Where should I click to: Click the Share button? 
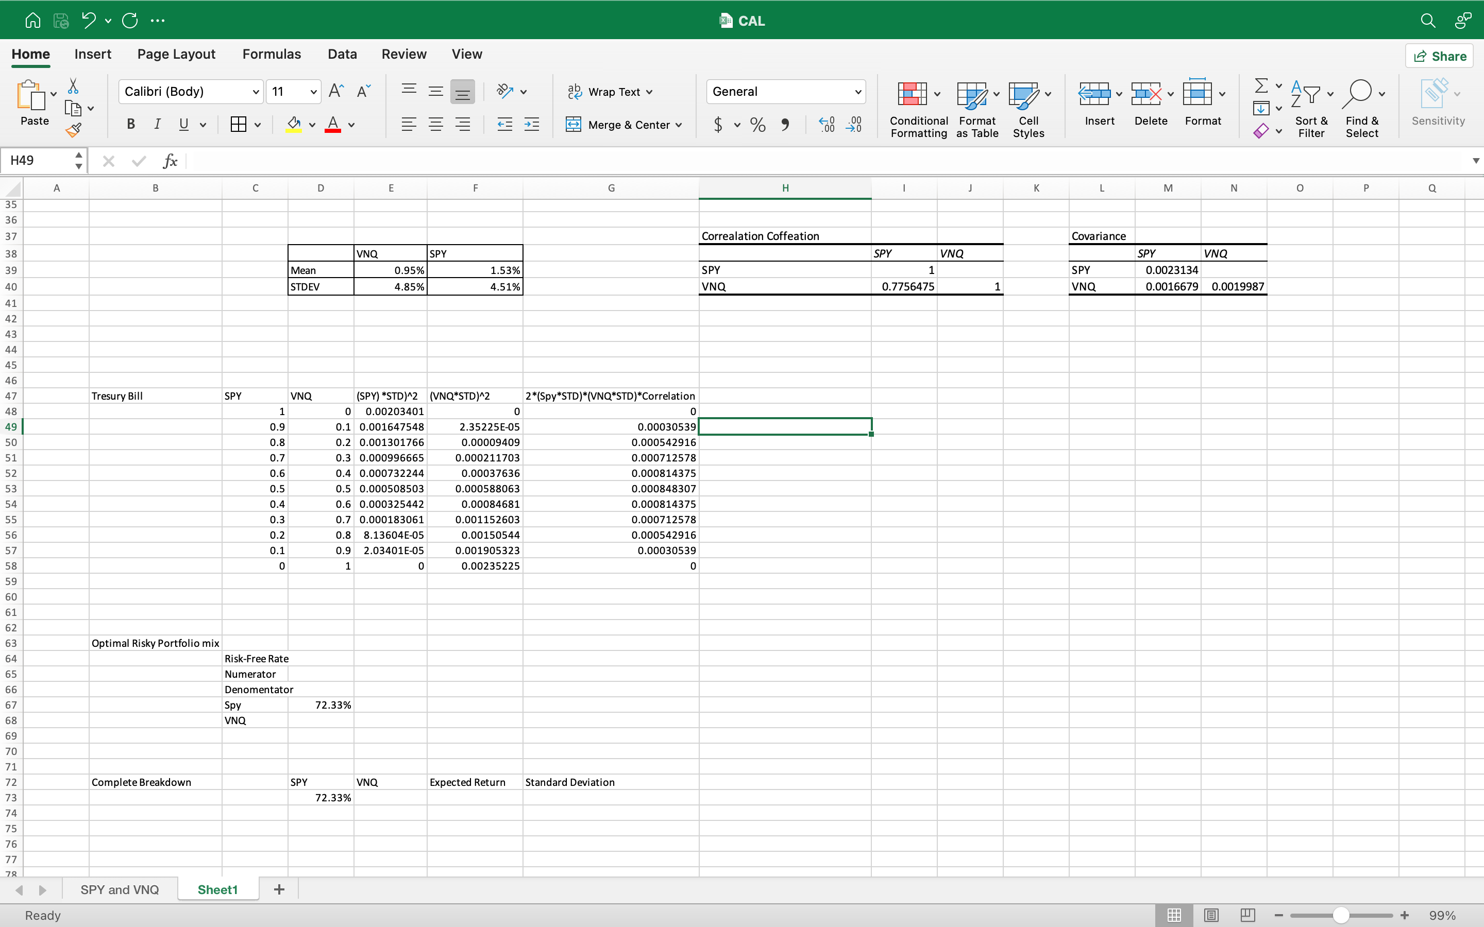[x=1439, y=57]
